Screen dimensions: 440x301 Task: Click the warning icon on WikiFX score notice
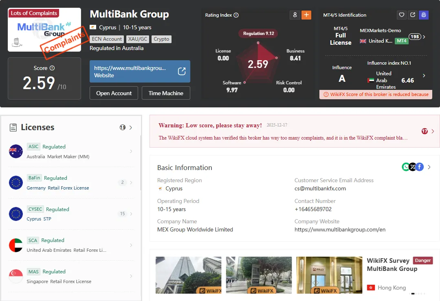tap(326, 94)
